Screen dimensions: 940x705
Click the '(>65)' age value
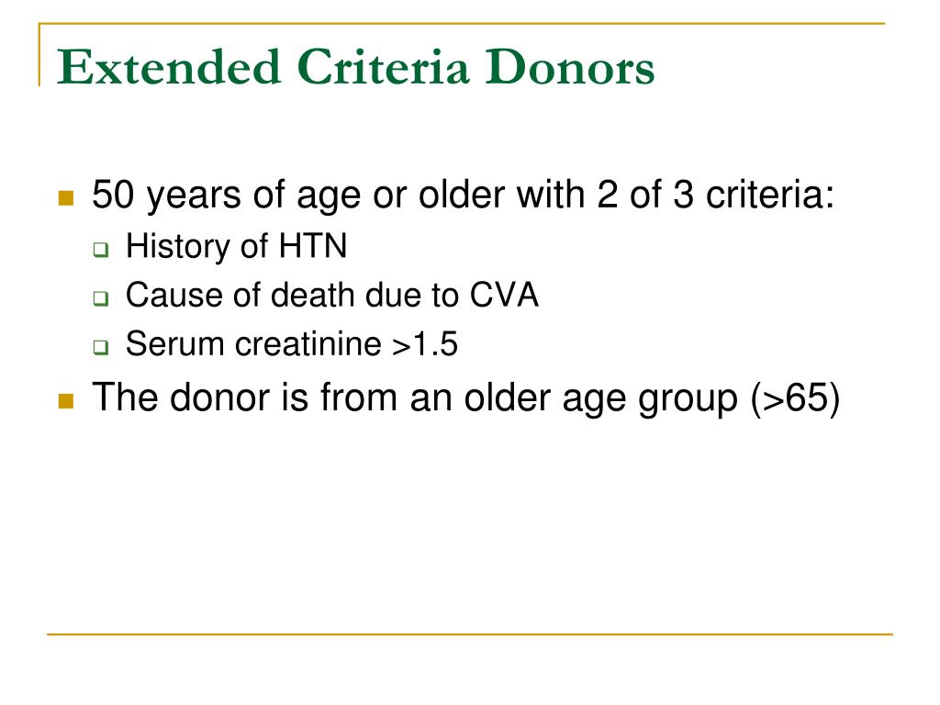pos(795,398)
